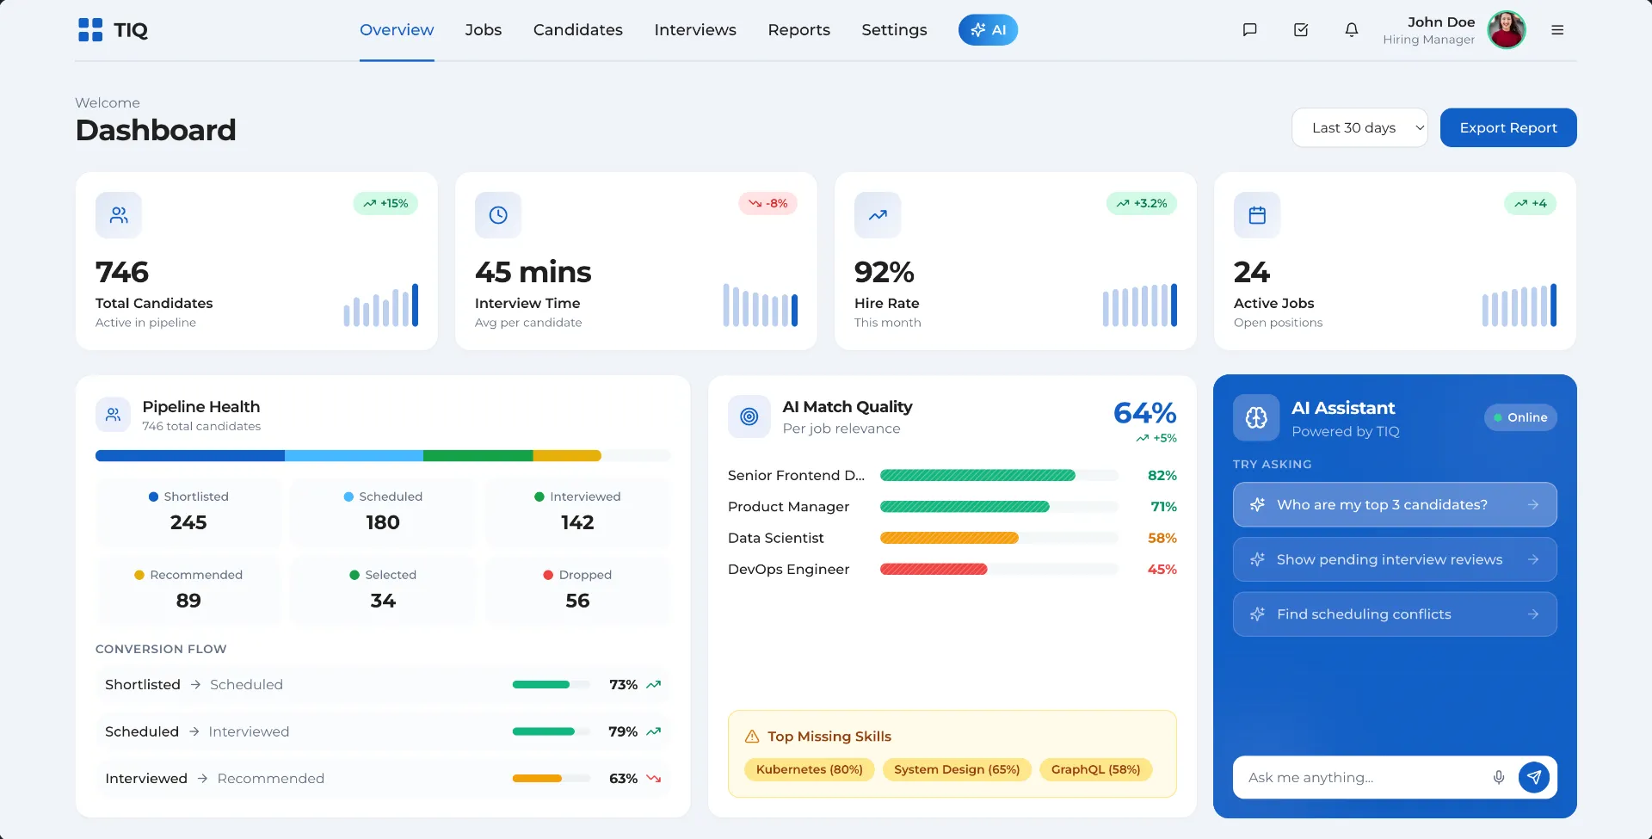Screen dimensions: 1652x839
Task: Click the Kubernetes (80%) missing skill chip
Action: pos(809,769)
